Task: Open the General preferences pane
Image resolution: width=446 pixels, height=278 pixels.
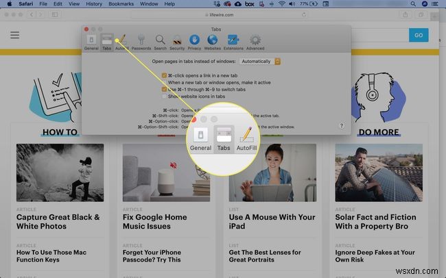Action: coord(91,42)
